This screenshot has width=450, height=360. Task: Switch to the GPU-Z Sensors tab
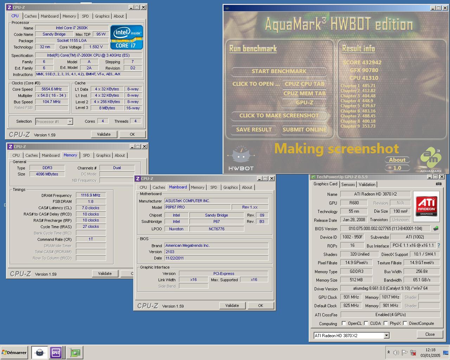click(348, 185)
